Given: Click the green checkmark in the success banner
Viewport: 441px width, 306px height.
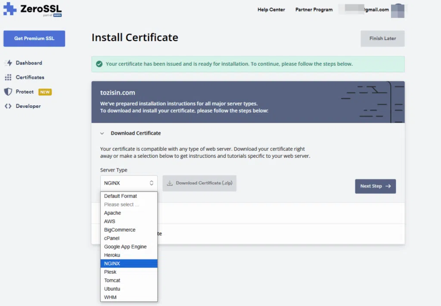Looking at the screenshot, I should point(99,64).
